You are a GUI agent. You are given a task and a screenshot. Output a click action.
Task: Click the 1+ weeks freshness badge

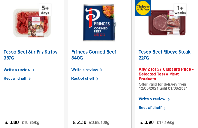180,10
